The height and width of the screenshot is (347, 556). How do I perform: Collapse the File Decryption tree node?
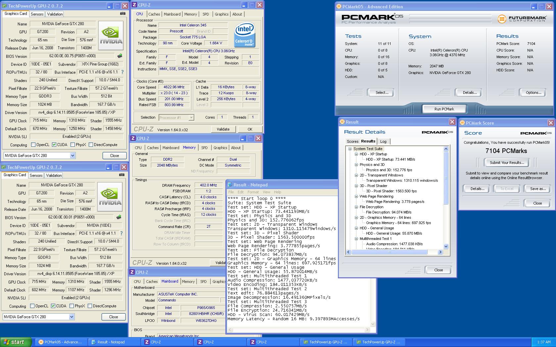click(356, 207)
